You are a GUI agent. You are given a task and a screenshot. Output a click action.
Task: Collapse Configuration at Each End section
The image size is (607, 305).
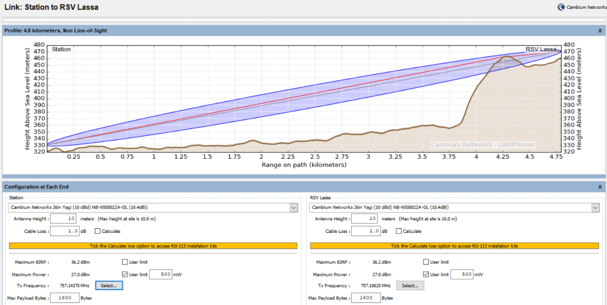600,187
